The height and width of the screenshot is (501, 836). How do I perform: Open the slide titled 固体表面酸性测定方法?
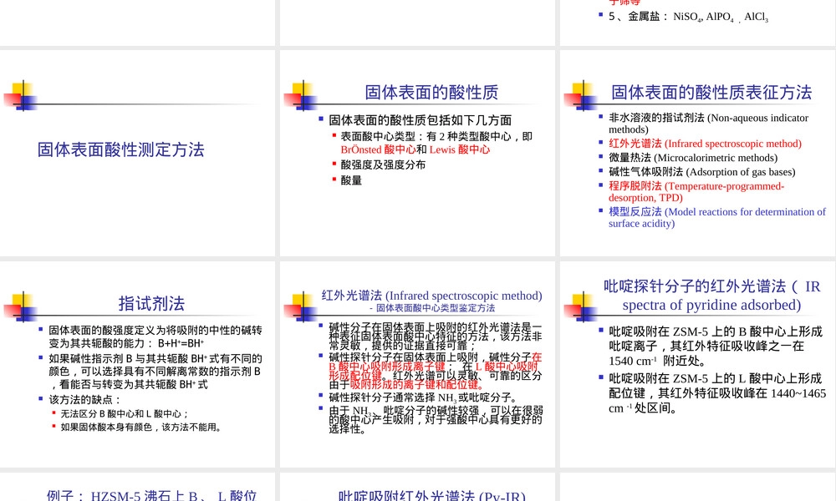[138, 154]
